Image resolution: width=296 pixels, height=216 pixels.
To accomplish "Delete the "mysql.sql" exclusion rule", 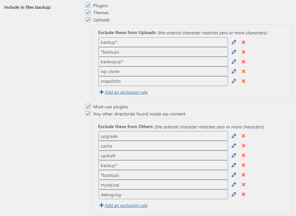I will pos(243,184).
